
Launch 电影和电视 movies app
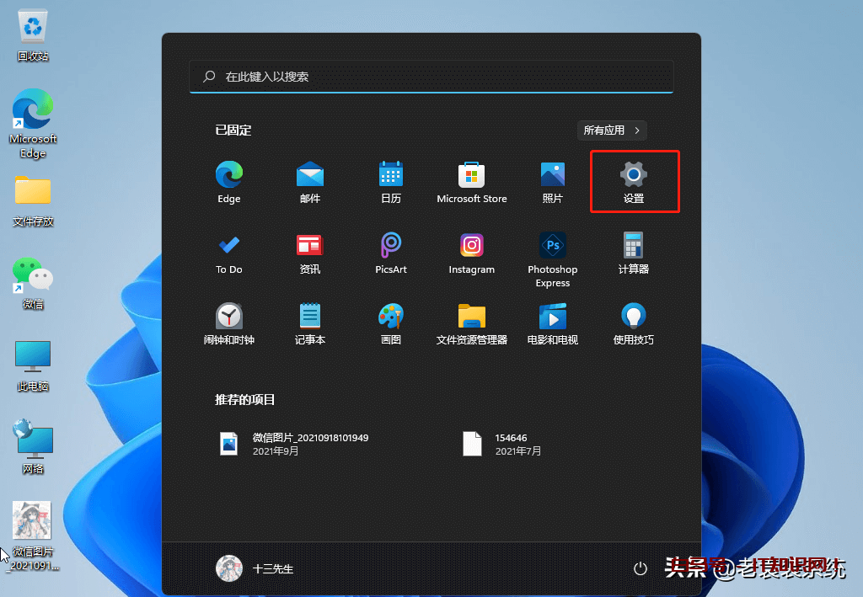point(553,324)
